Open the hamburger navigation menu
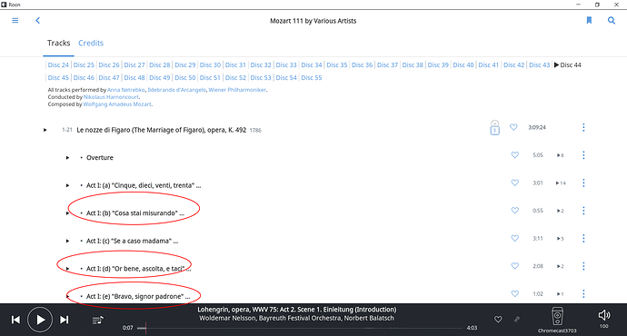 click(x=15, y=20)
